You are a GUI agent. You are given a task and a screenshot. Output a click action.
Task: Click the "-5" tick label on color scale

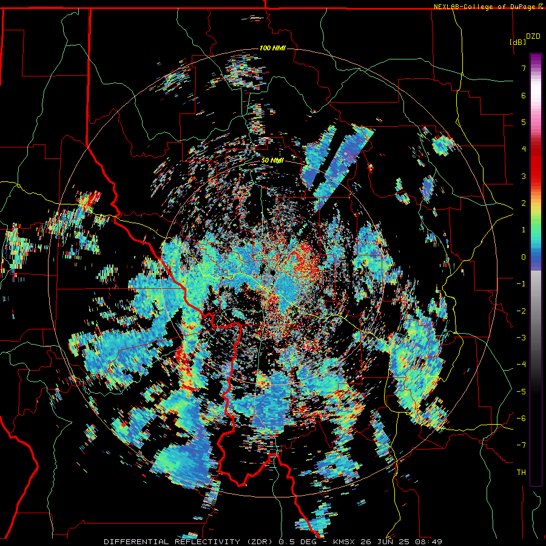pyautogui.click(x=521, y=392)
